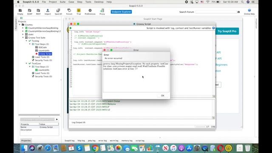The height and width of the screenshot is (153, 272).
Task: Open Skype from the Dock
Action: [79, 148]
